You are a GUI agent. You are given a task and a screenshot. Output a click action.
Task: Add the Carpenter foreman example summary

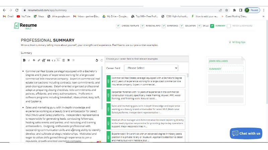108,95
